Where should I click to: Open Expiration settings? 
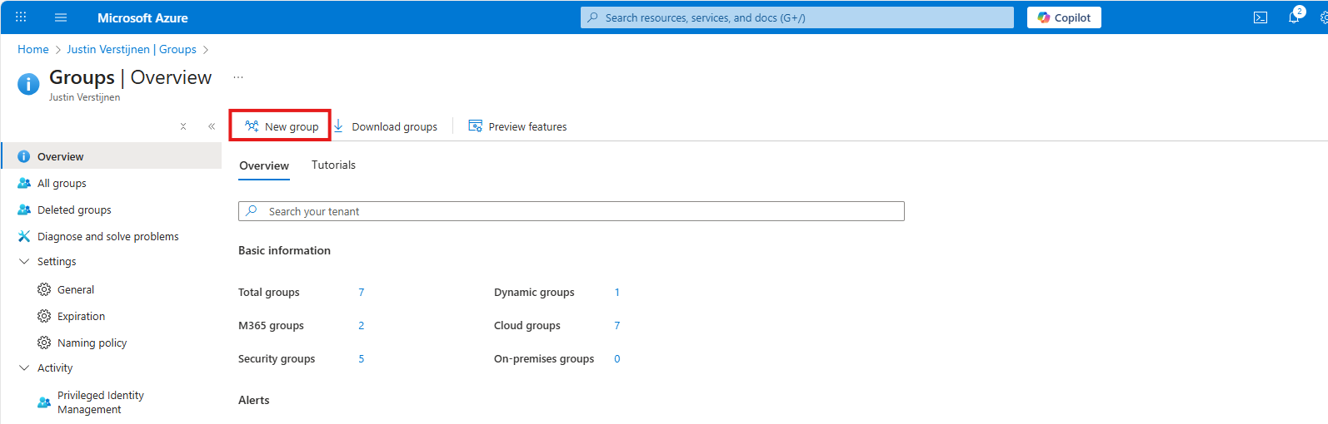81,316
